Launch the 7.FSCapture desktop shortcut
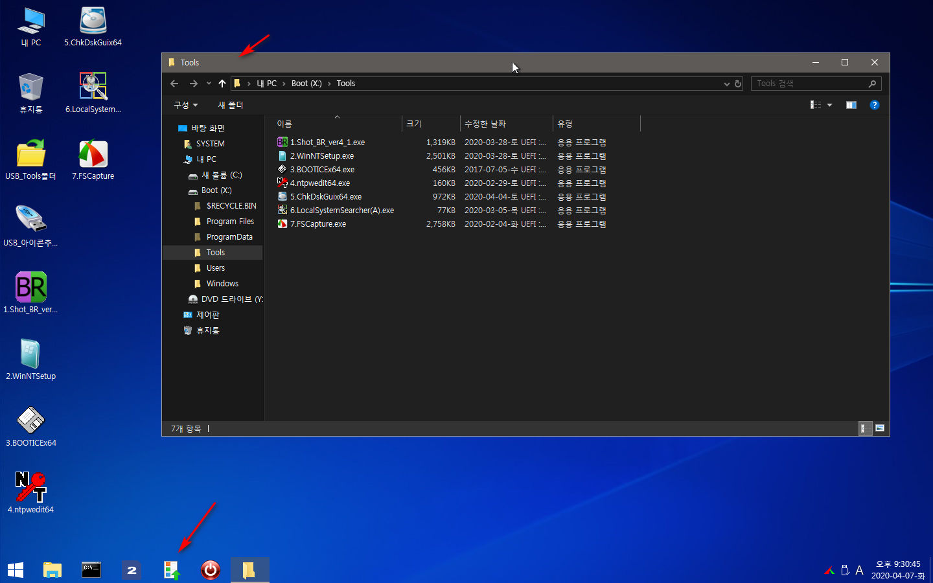 click(93, 159)
